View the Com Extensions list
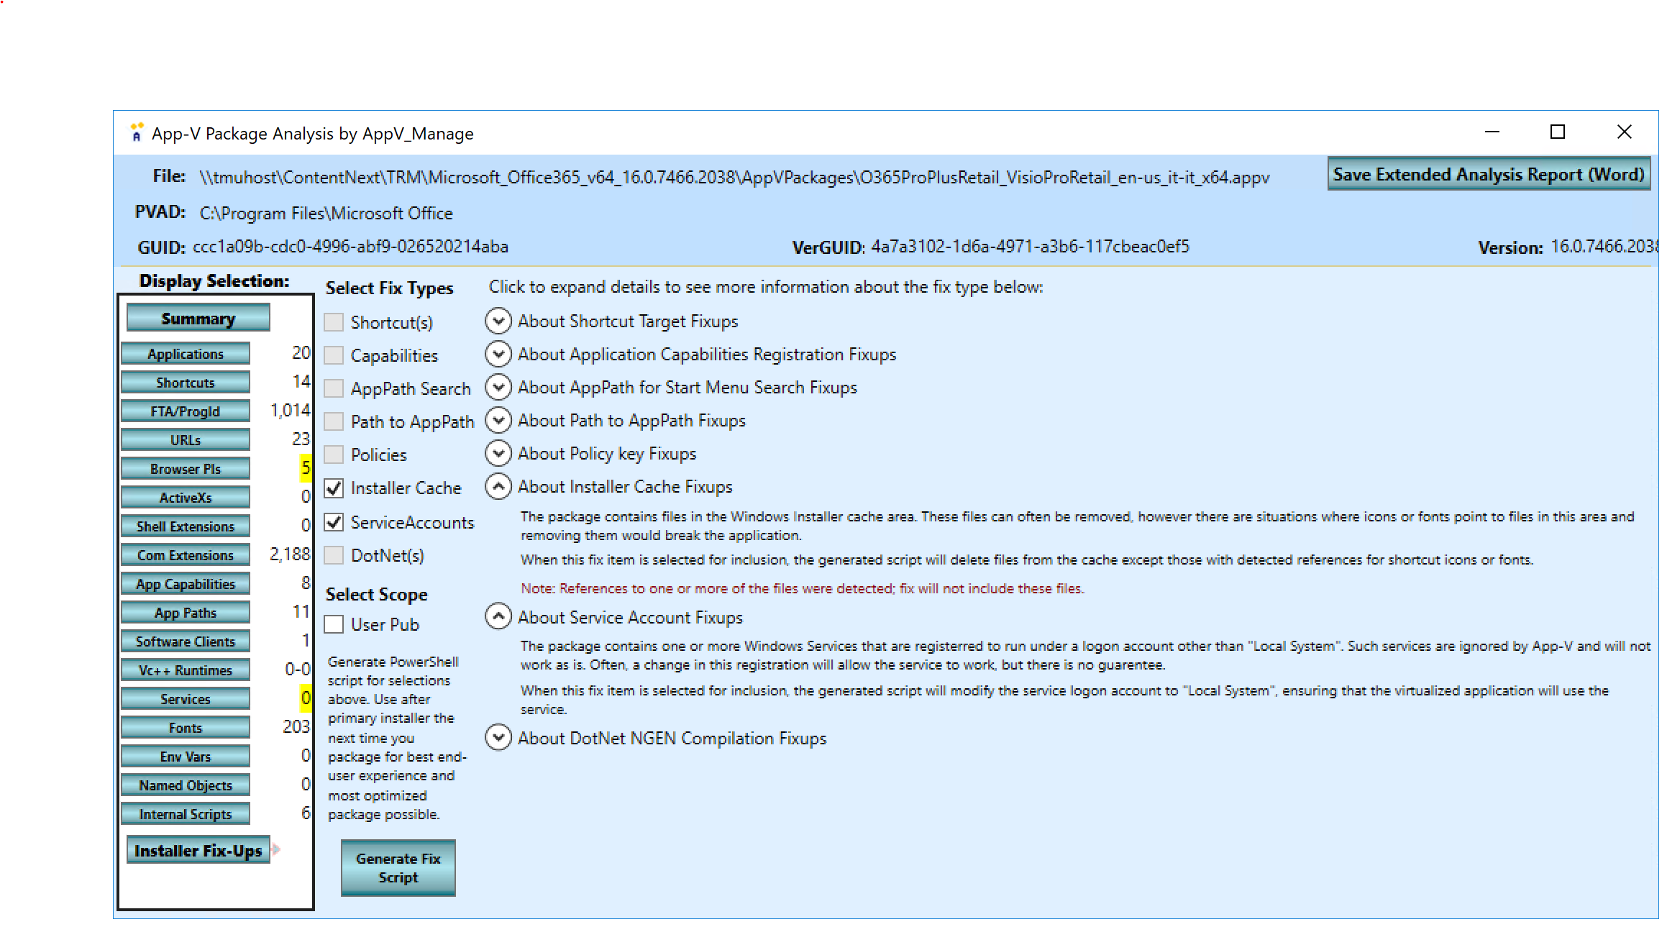Viewport: 1667px width, 927px height. coord(186,554)
